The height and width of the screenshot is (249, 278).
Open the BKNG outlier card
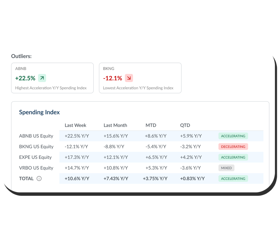[x=140, y=78]
